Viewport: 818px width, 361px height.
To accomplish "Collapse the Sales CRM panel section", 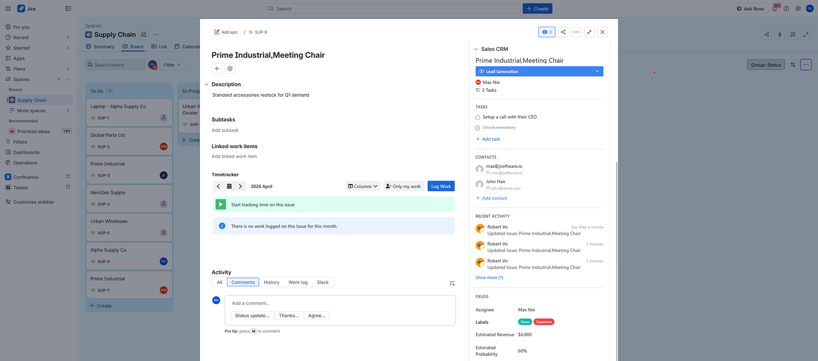I will click(476, 49).
